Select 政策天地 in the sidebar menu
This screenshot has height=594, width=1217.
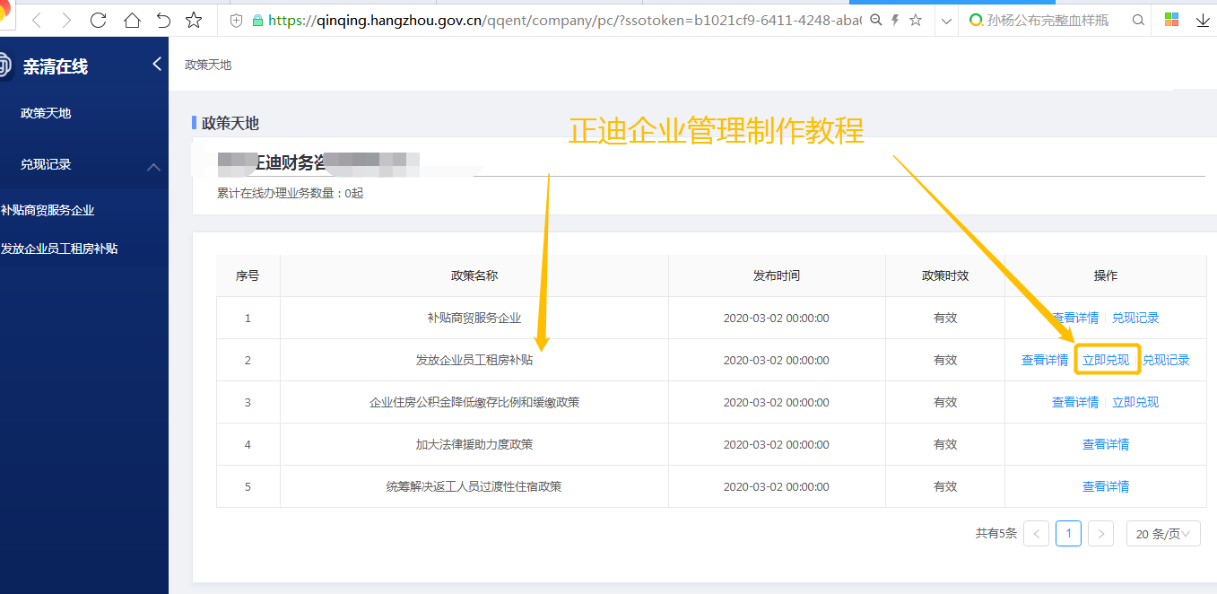(x=46, y=113)
